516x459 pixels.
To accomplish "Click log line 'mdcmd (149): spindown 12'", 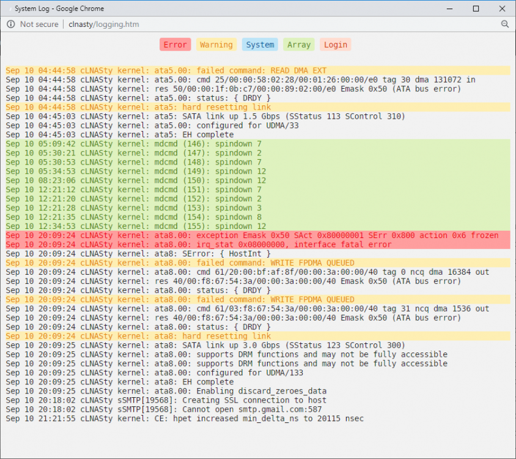I will pyautogui.click(x=258, y=171).
